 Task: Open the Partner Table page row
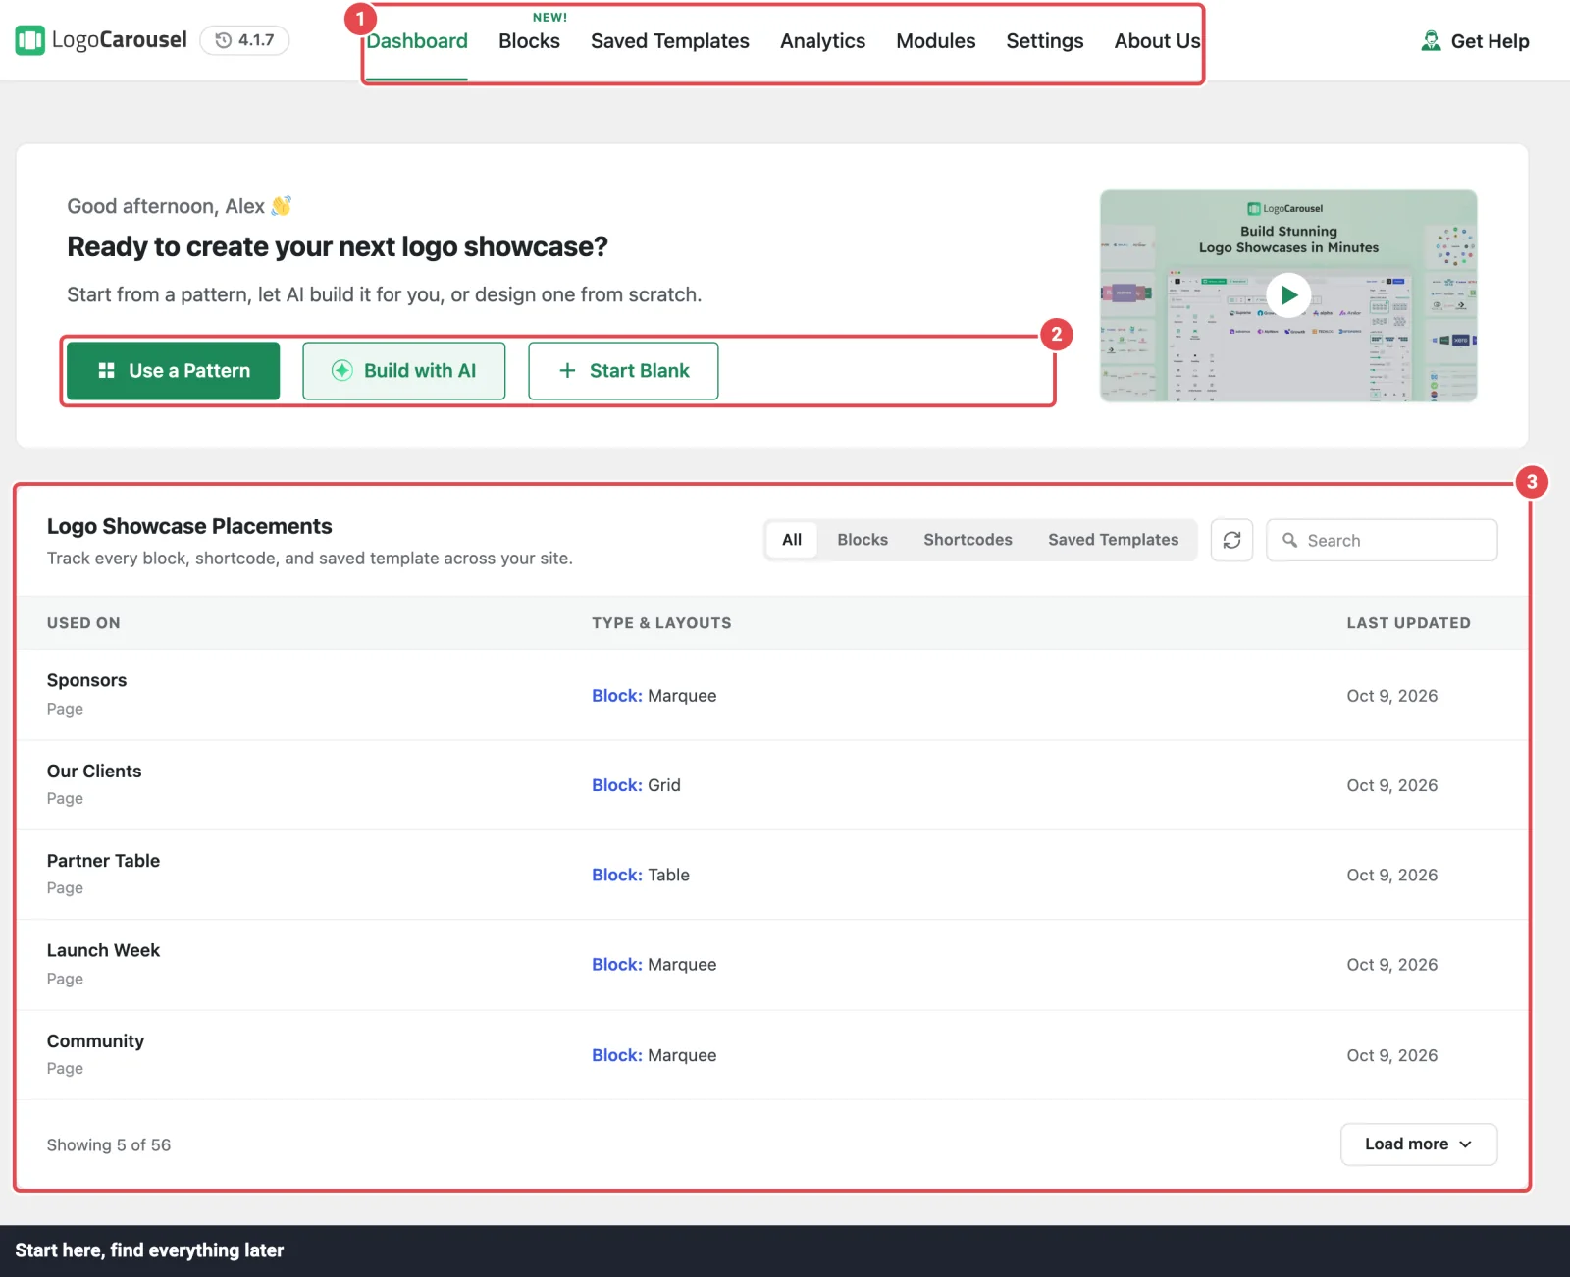(x=772, y=875)
